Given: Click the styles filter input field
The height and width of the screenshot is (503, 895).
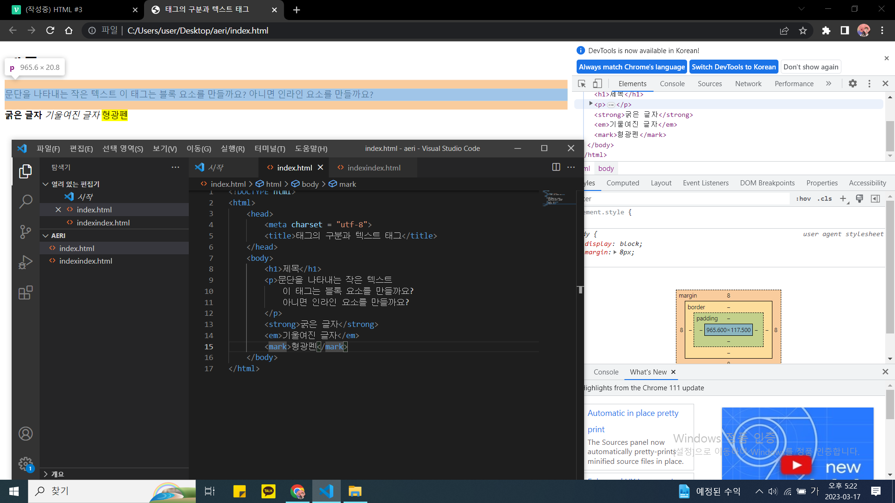Looking at the screenshot, I should (x=685, y=199).
